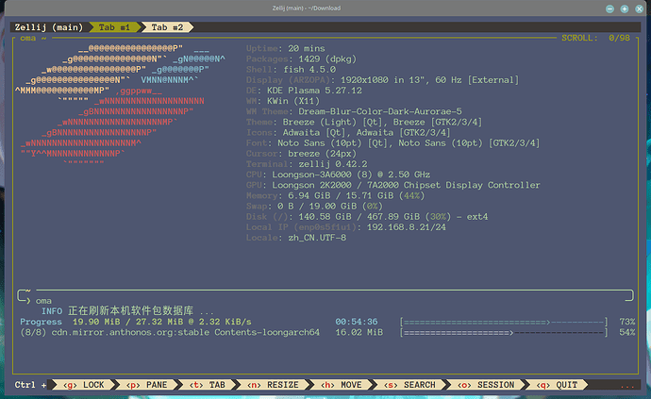Minimize the Zellij terminal window
The width and height of the screenshot is (651, 399).
[x=609, y=8]
